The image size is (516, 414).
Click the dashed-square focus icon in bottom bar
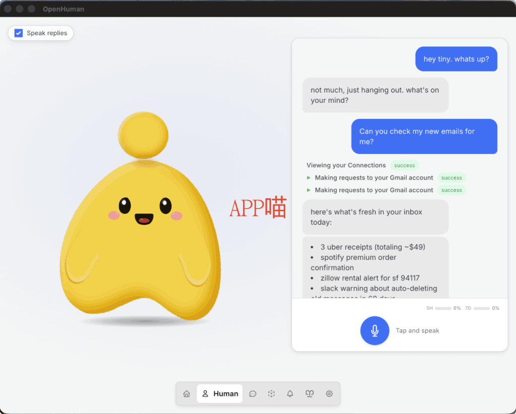(271, 394)
